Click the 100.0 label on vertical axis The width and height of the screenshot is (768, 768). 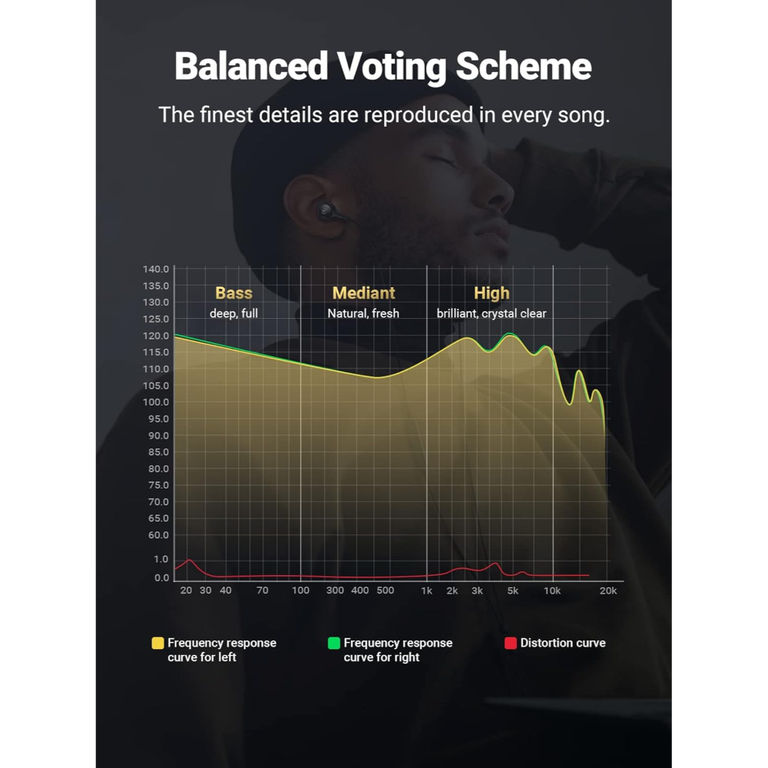(x=156, y=402)
